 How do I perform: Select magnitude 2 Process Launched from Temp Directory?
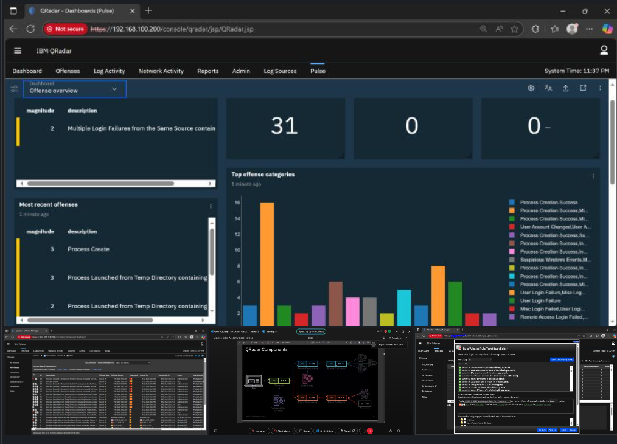pos(113,306)
